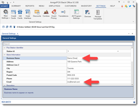Switch to the MENU tab
Screen dimensions: 140x108
tap(42, 6)
